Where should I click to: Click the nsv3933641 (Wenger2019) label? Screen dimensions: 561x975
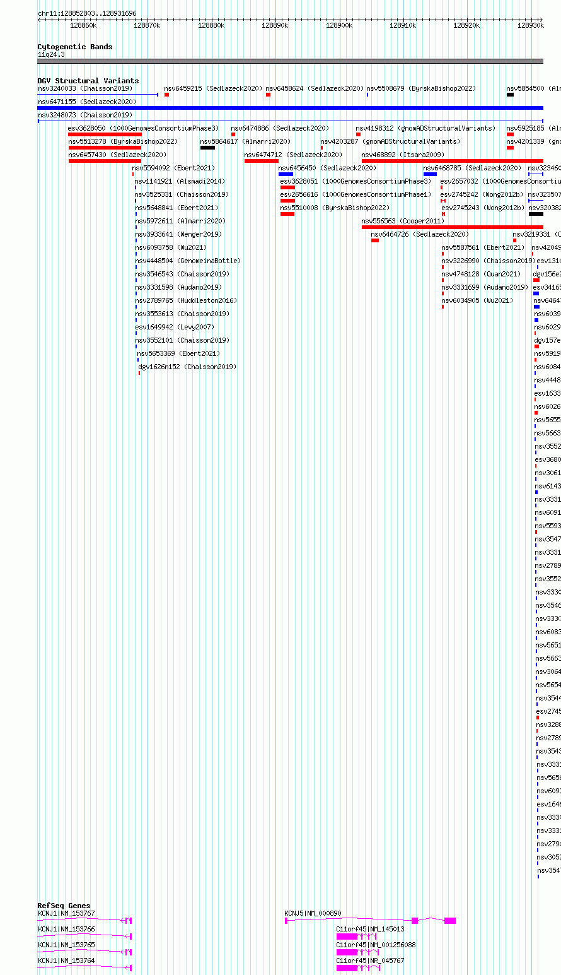[178, 234]
